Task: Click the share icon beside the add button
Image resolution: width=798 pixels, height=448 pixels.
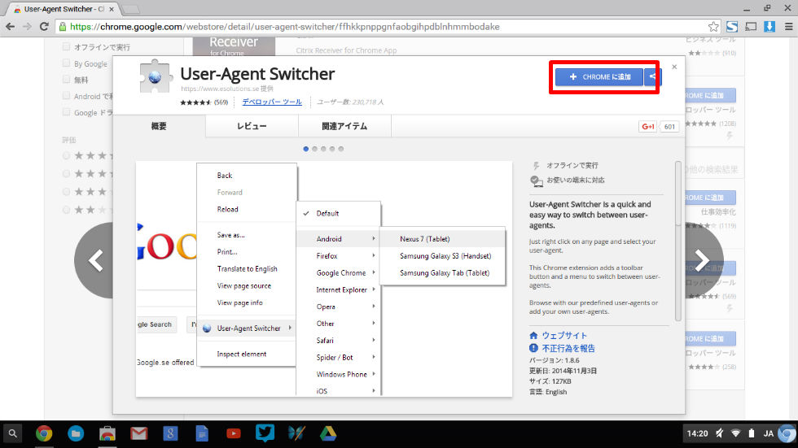Action: pyautogui.click(x=652, y=76)
